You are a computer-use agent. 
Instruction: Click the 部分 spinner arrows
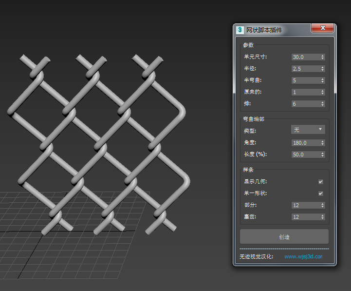(323, 205)
